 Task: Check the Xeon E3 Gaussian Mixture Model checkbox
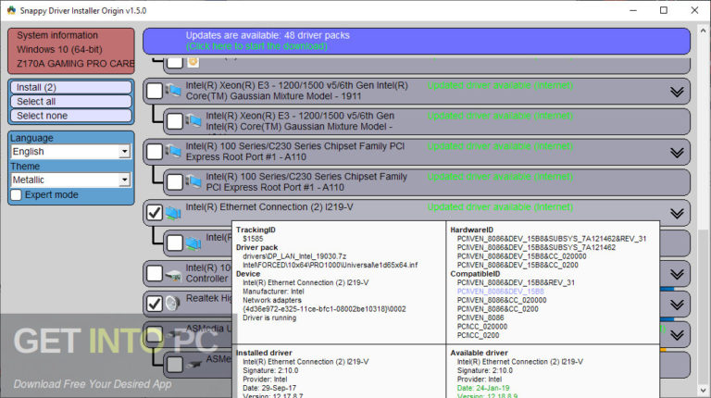(155, 91)
